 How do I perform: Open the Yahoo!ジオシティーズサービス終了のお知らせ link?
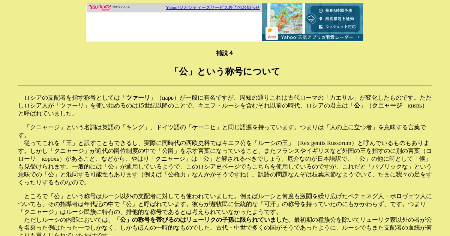[x=213, y=7]
